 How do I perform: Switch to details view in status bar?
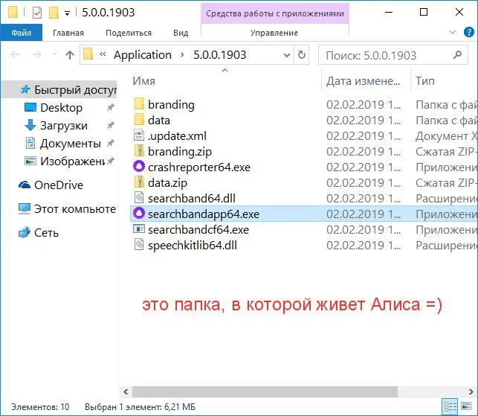pos(450,407)
